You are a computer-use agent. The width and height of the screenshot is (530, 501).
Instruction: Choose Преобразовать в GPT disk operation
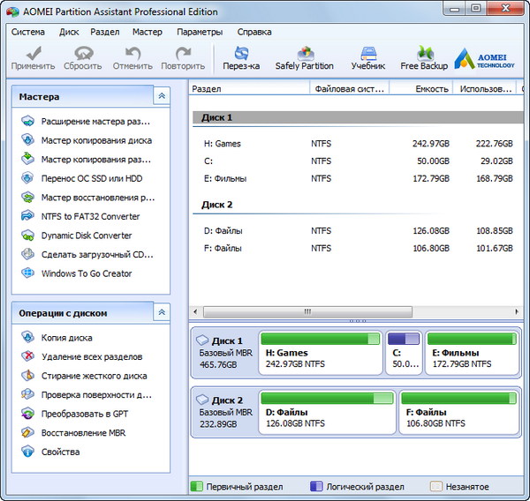coord(85,414)
